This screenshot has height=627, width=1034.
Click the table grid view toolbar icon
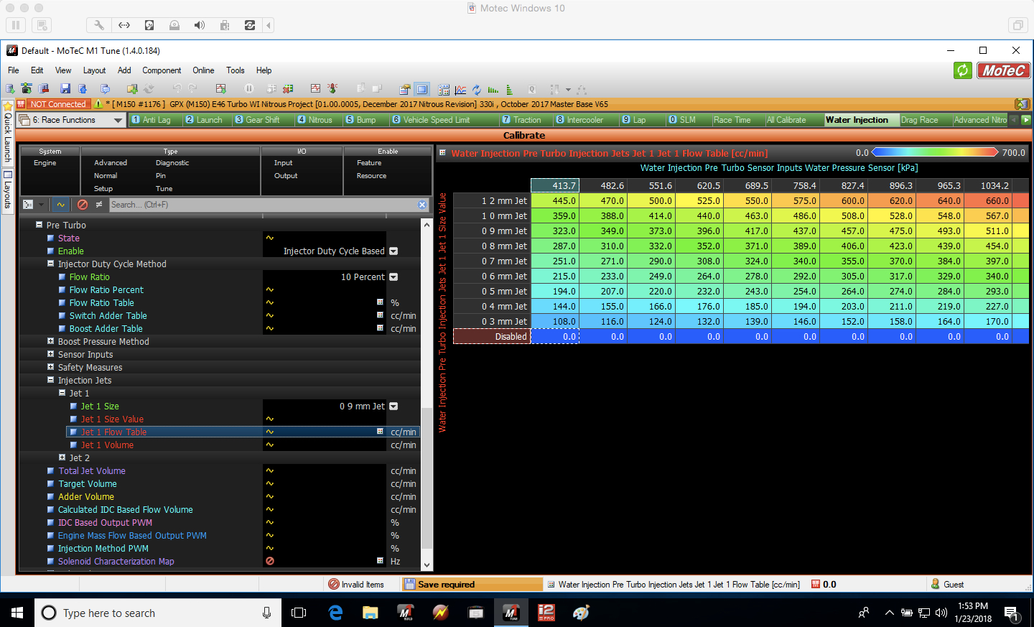tap(444, 90)
